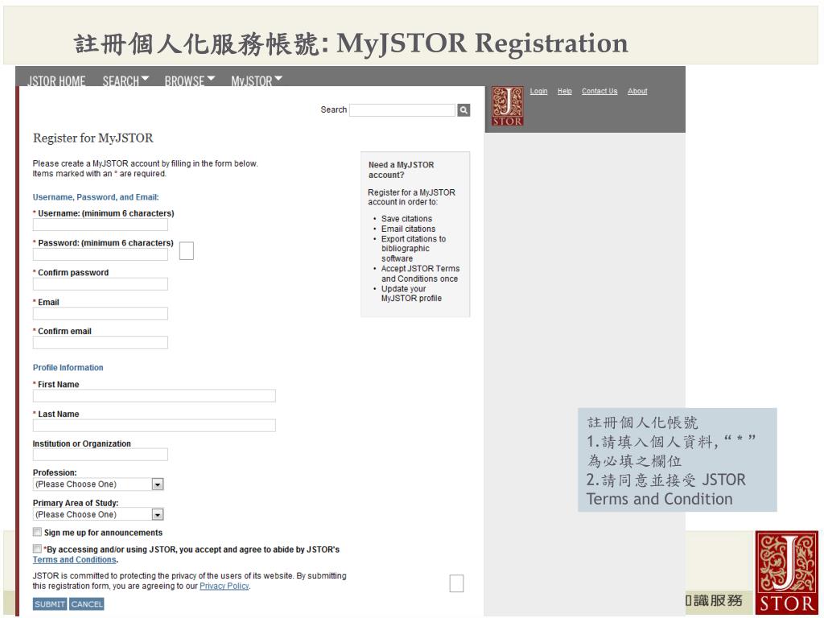Click the search magnifier icon
824x618 pixels.
pyautogui.click(x=463, y=109)
